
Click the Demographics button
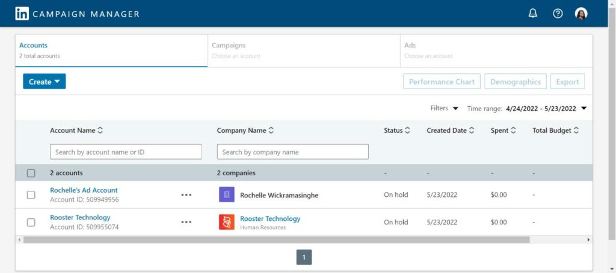pos(516,82)
